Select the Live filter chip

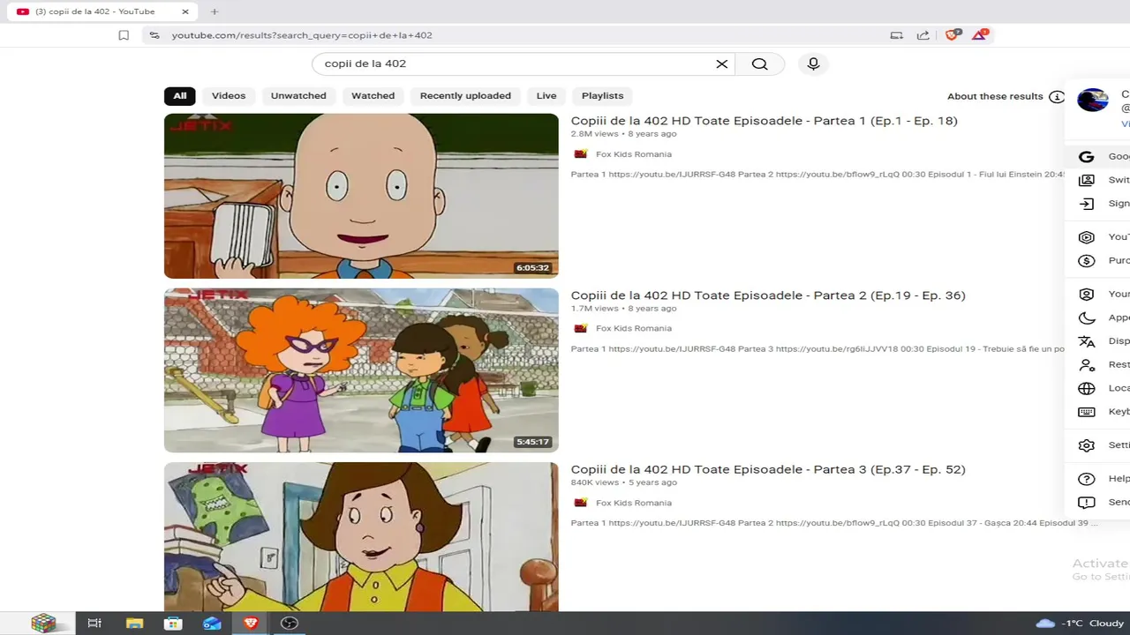coord(546,96)
